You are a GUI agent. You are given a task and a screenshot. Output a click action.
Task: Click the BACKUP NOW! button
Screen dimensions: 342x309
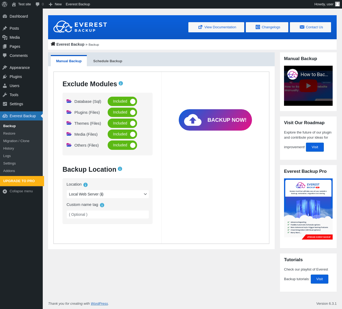[215, 120]
